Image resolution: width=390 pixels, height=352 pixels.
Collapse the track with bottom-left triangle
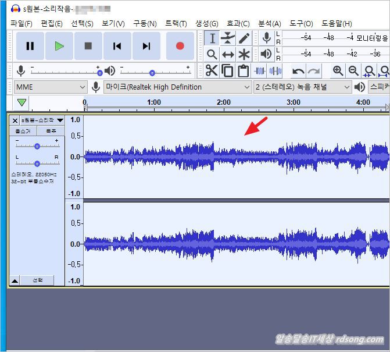click(15, 281)
